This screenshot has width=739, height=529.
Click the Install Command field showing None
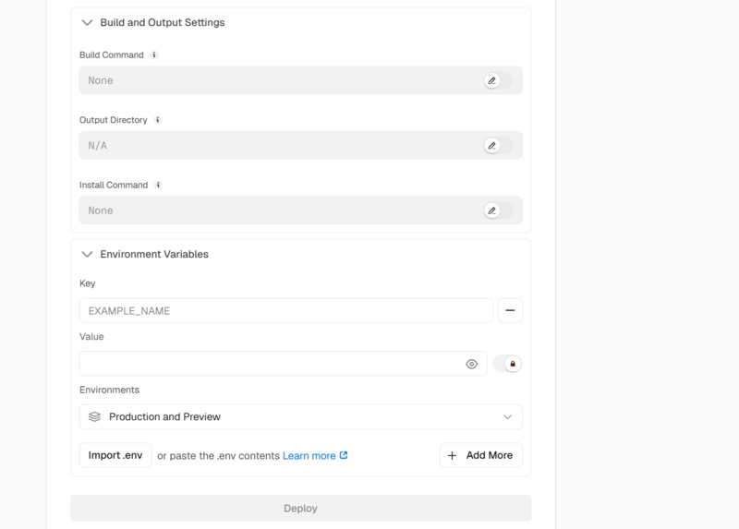[301, 210]
